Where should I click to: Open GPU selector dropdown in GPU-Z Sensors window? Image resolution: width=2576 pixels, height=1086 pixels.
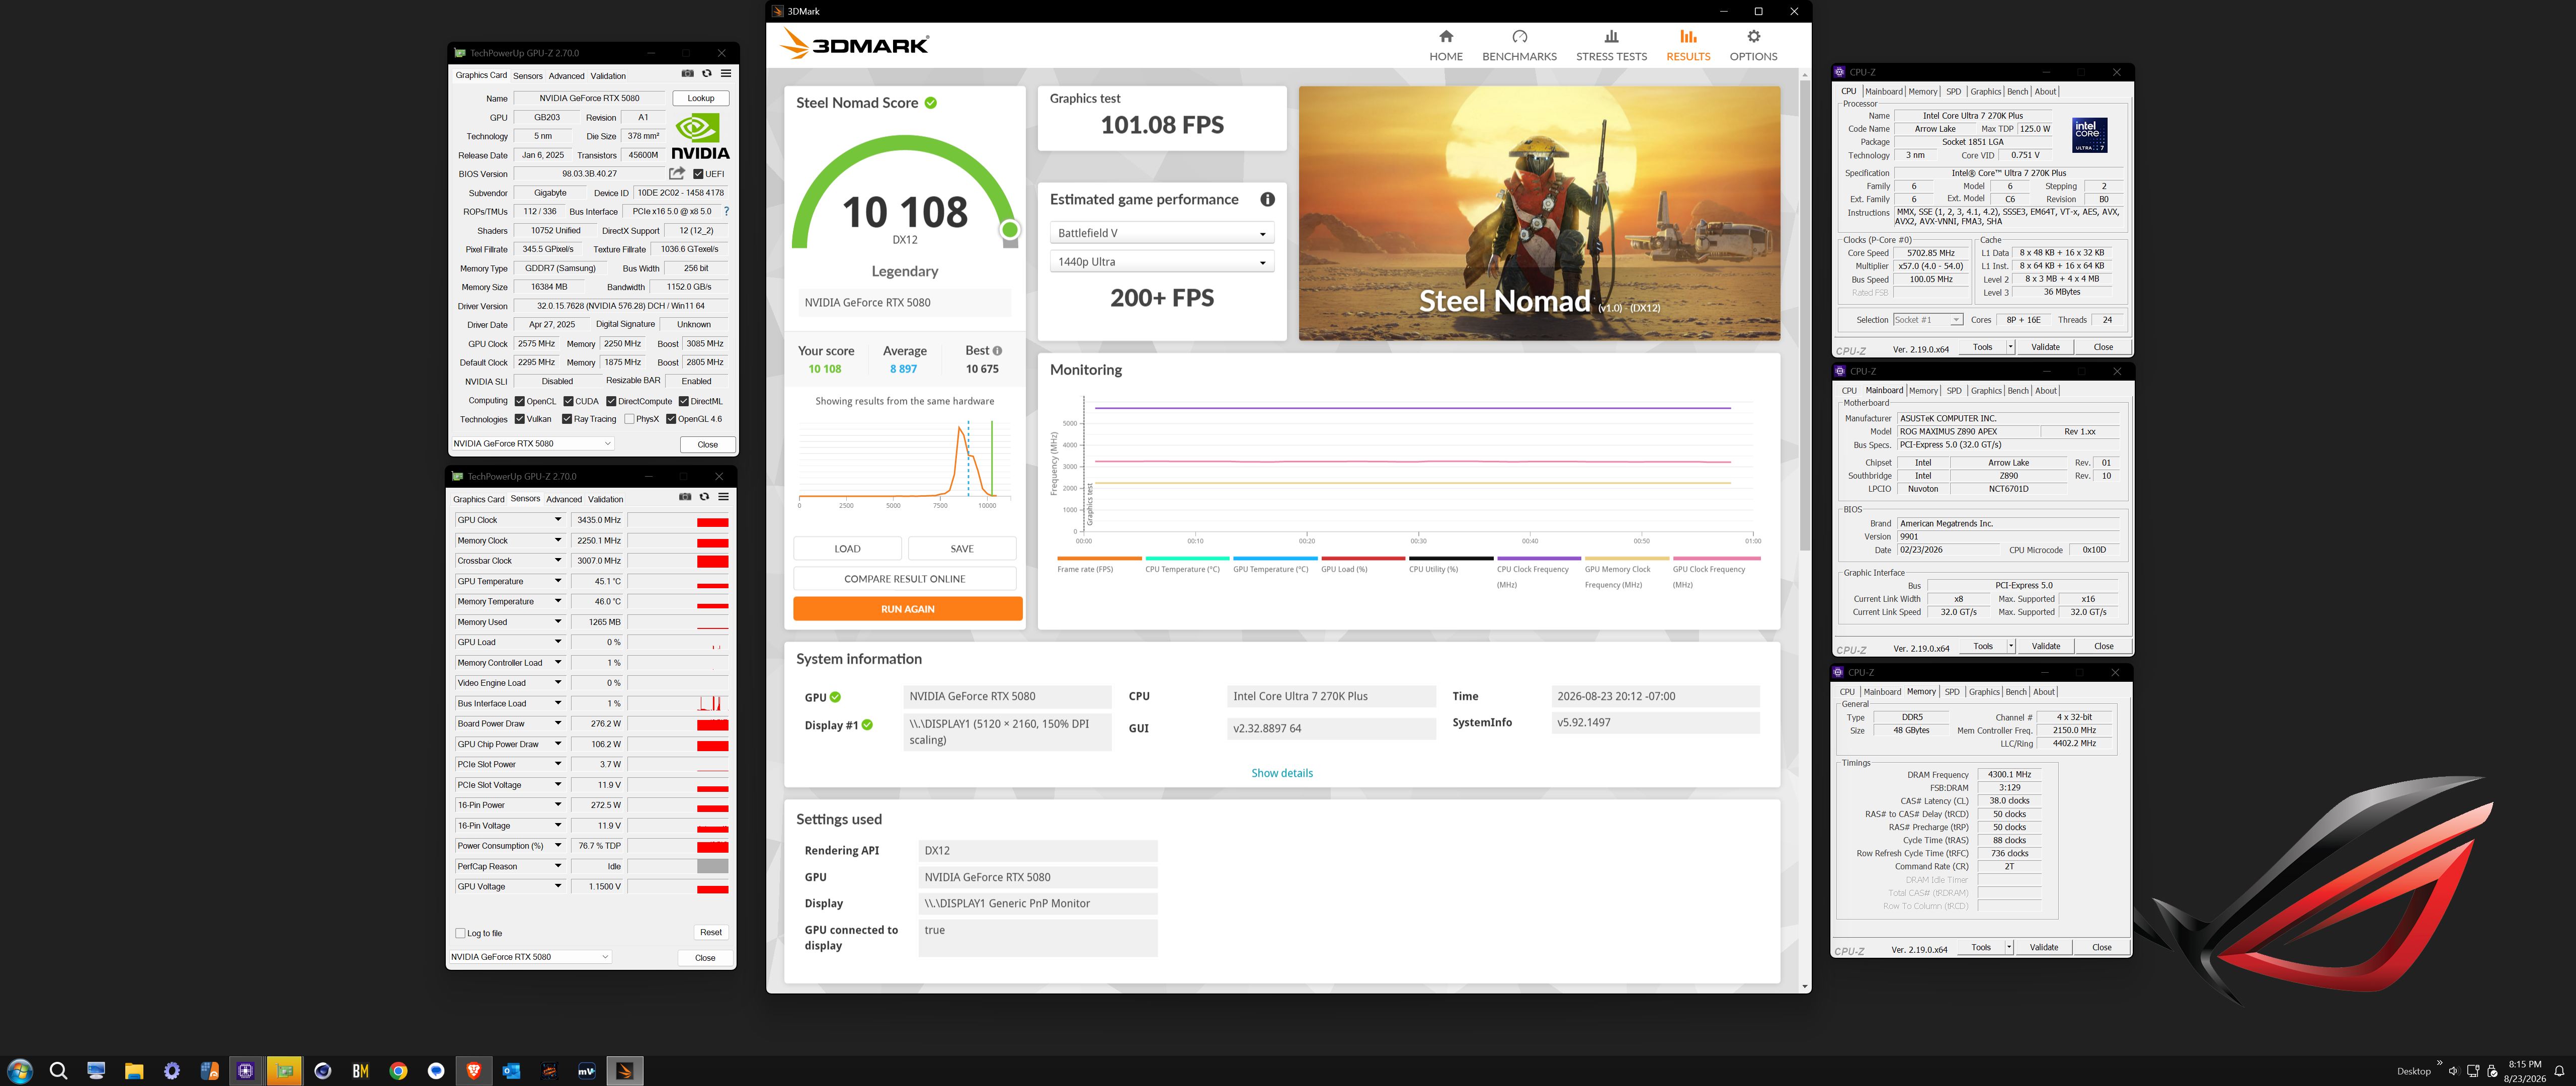(x=530, y=957)
